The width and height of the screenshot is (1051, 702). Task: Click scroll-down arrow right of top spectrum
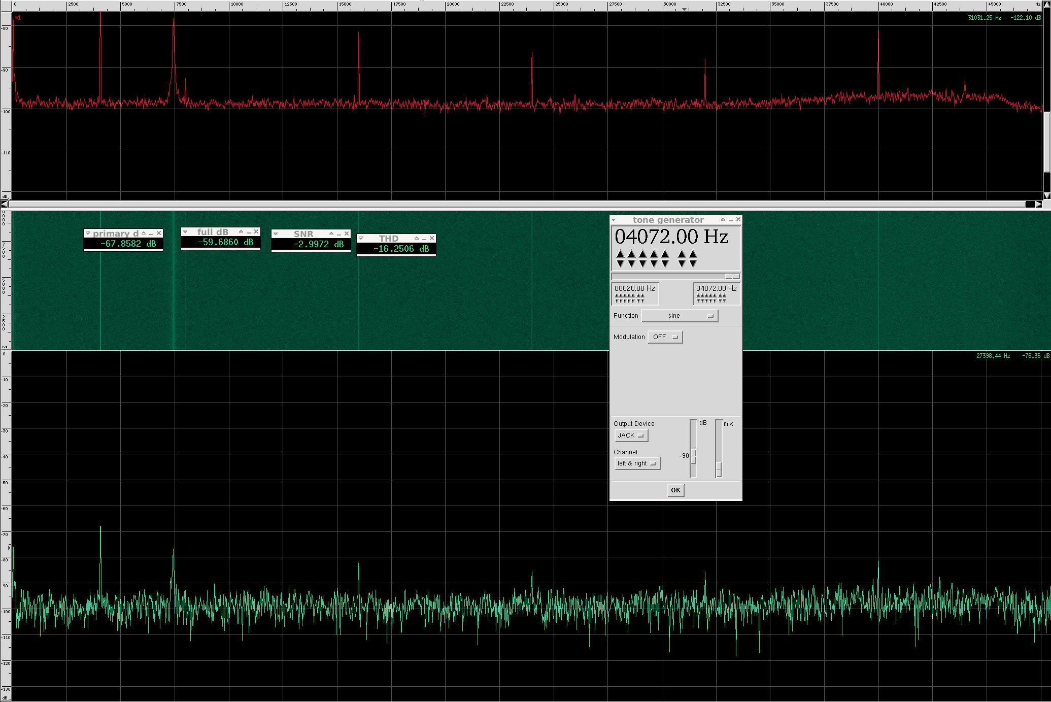pos(1046,195)
